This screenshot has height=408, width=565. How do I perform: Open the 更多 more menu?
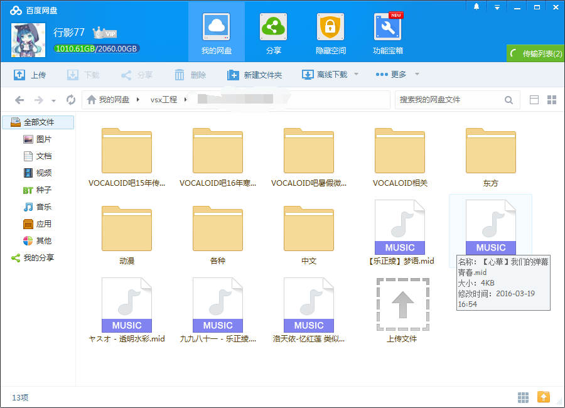tap(391, 74)
